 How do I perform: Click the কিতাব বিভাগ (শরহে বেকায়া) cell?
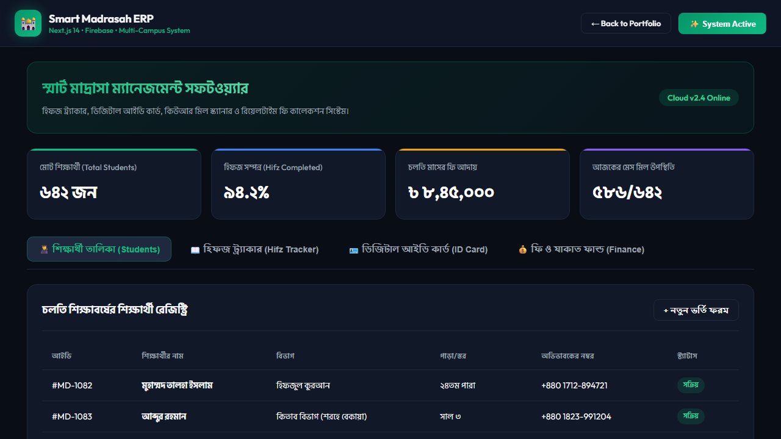pos(322,416)
